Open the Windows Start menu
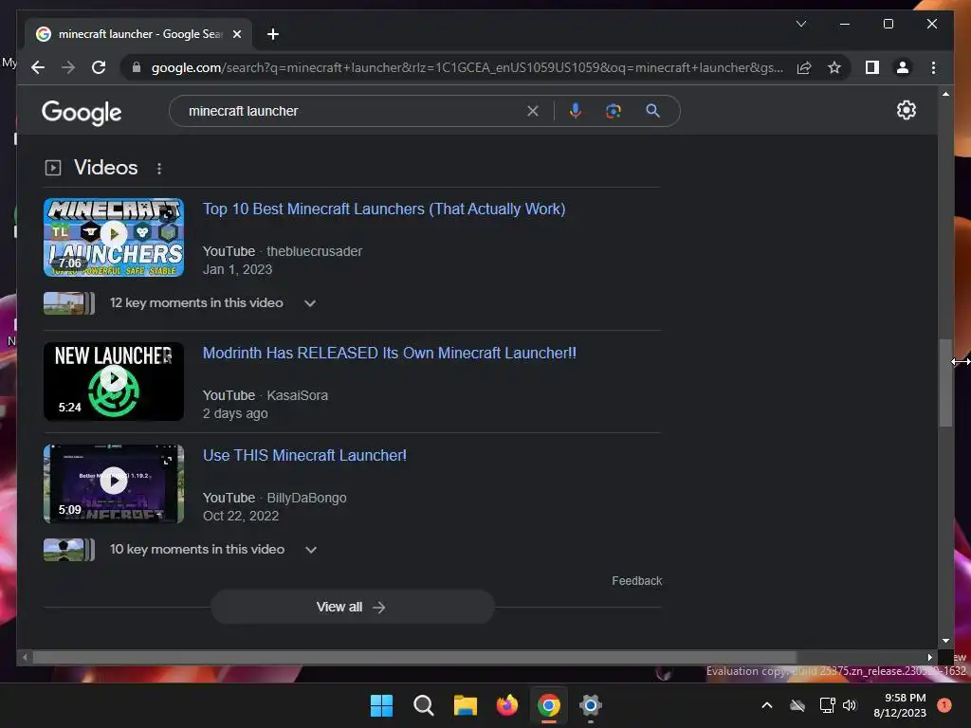The image size is (971, 728). [381, 705]
